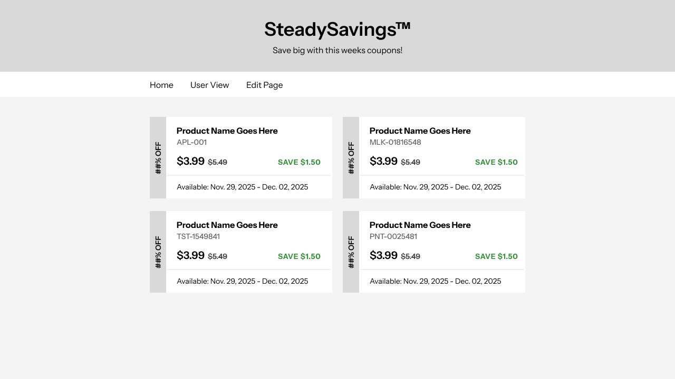Open the Home menu item
Screen dimensions: 675x379
pos(161,85)
